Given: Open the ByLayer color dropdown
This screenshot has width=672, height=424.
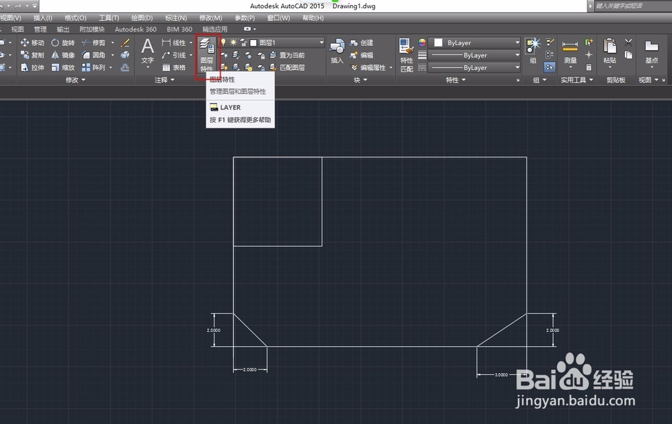Looking at the screenshot, I should [517, 42].
